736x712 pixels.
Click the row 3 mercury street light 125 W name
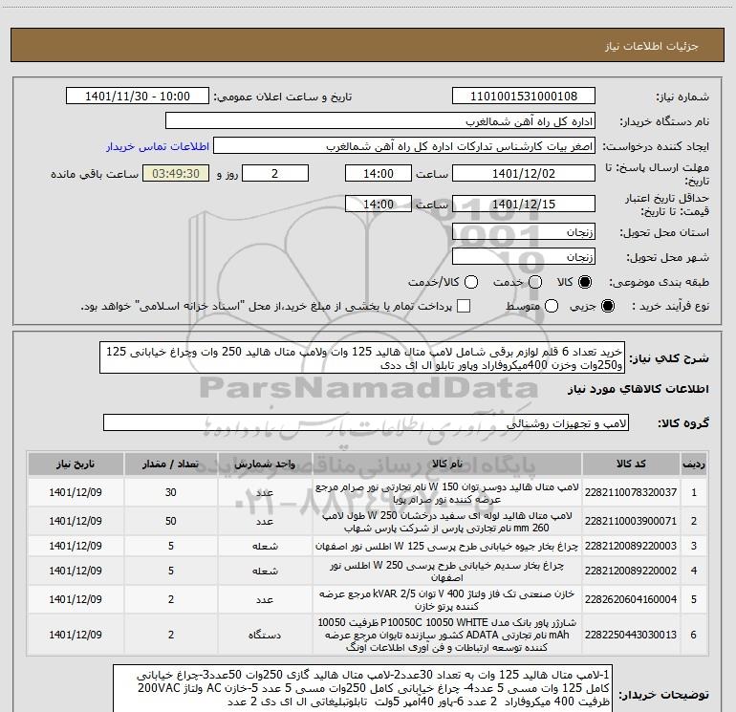point(447,547)
